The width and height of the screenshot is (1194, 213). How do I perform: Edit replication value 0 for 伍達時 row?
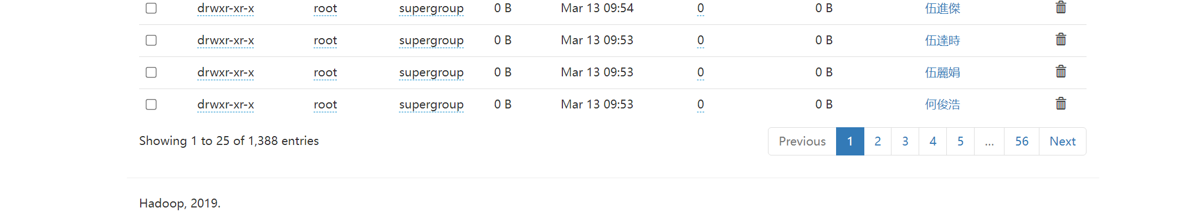tap(700, 40)
